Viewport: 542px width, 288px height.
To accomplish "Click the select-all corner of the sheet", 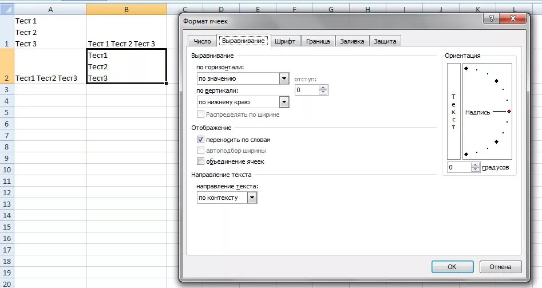I will point(7,9).
